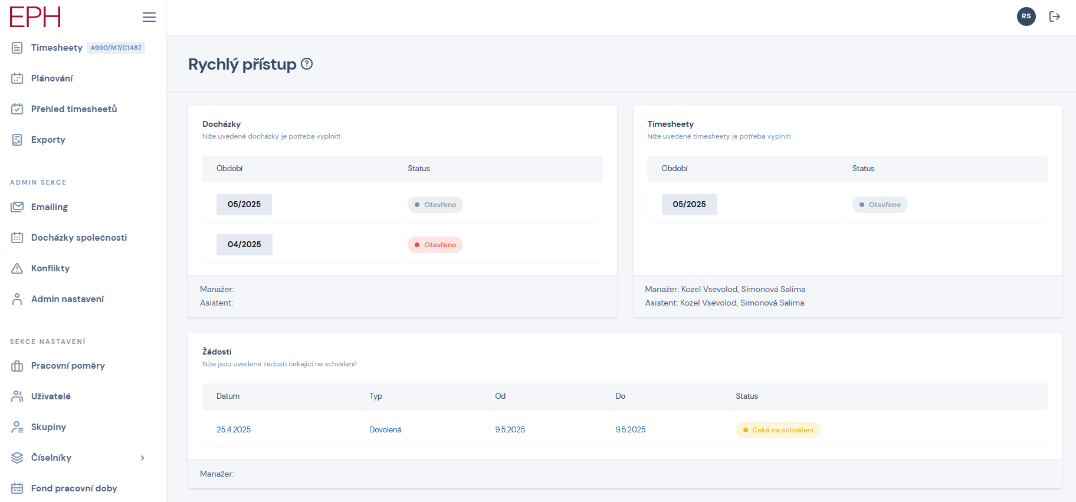The height and width of the screenshot is (502, 1076).
Task: Open Docházky společnosti admin page
Action: point(78,238)
